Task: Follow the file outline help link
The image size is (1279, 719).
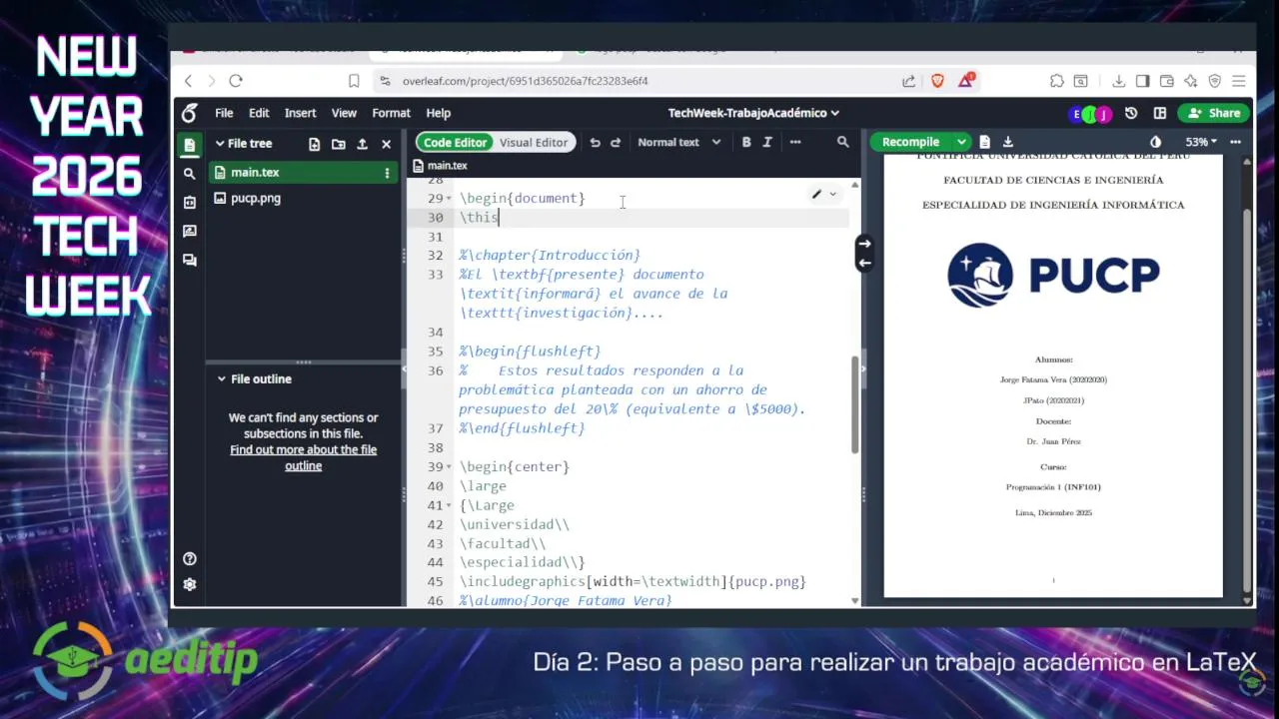Action: 303,457
